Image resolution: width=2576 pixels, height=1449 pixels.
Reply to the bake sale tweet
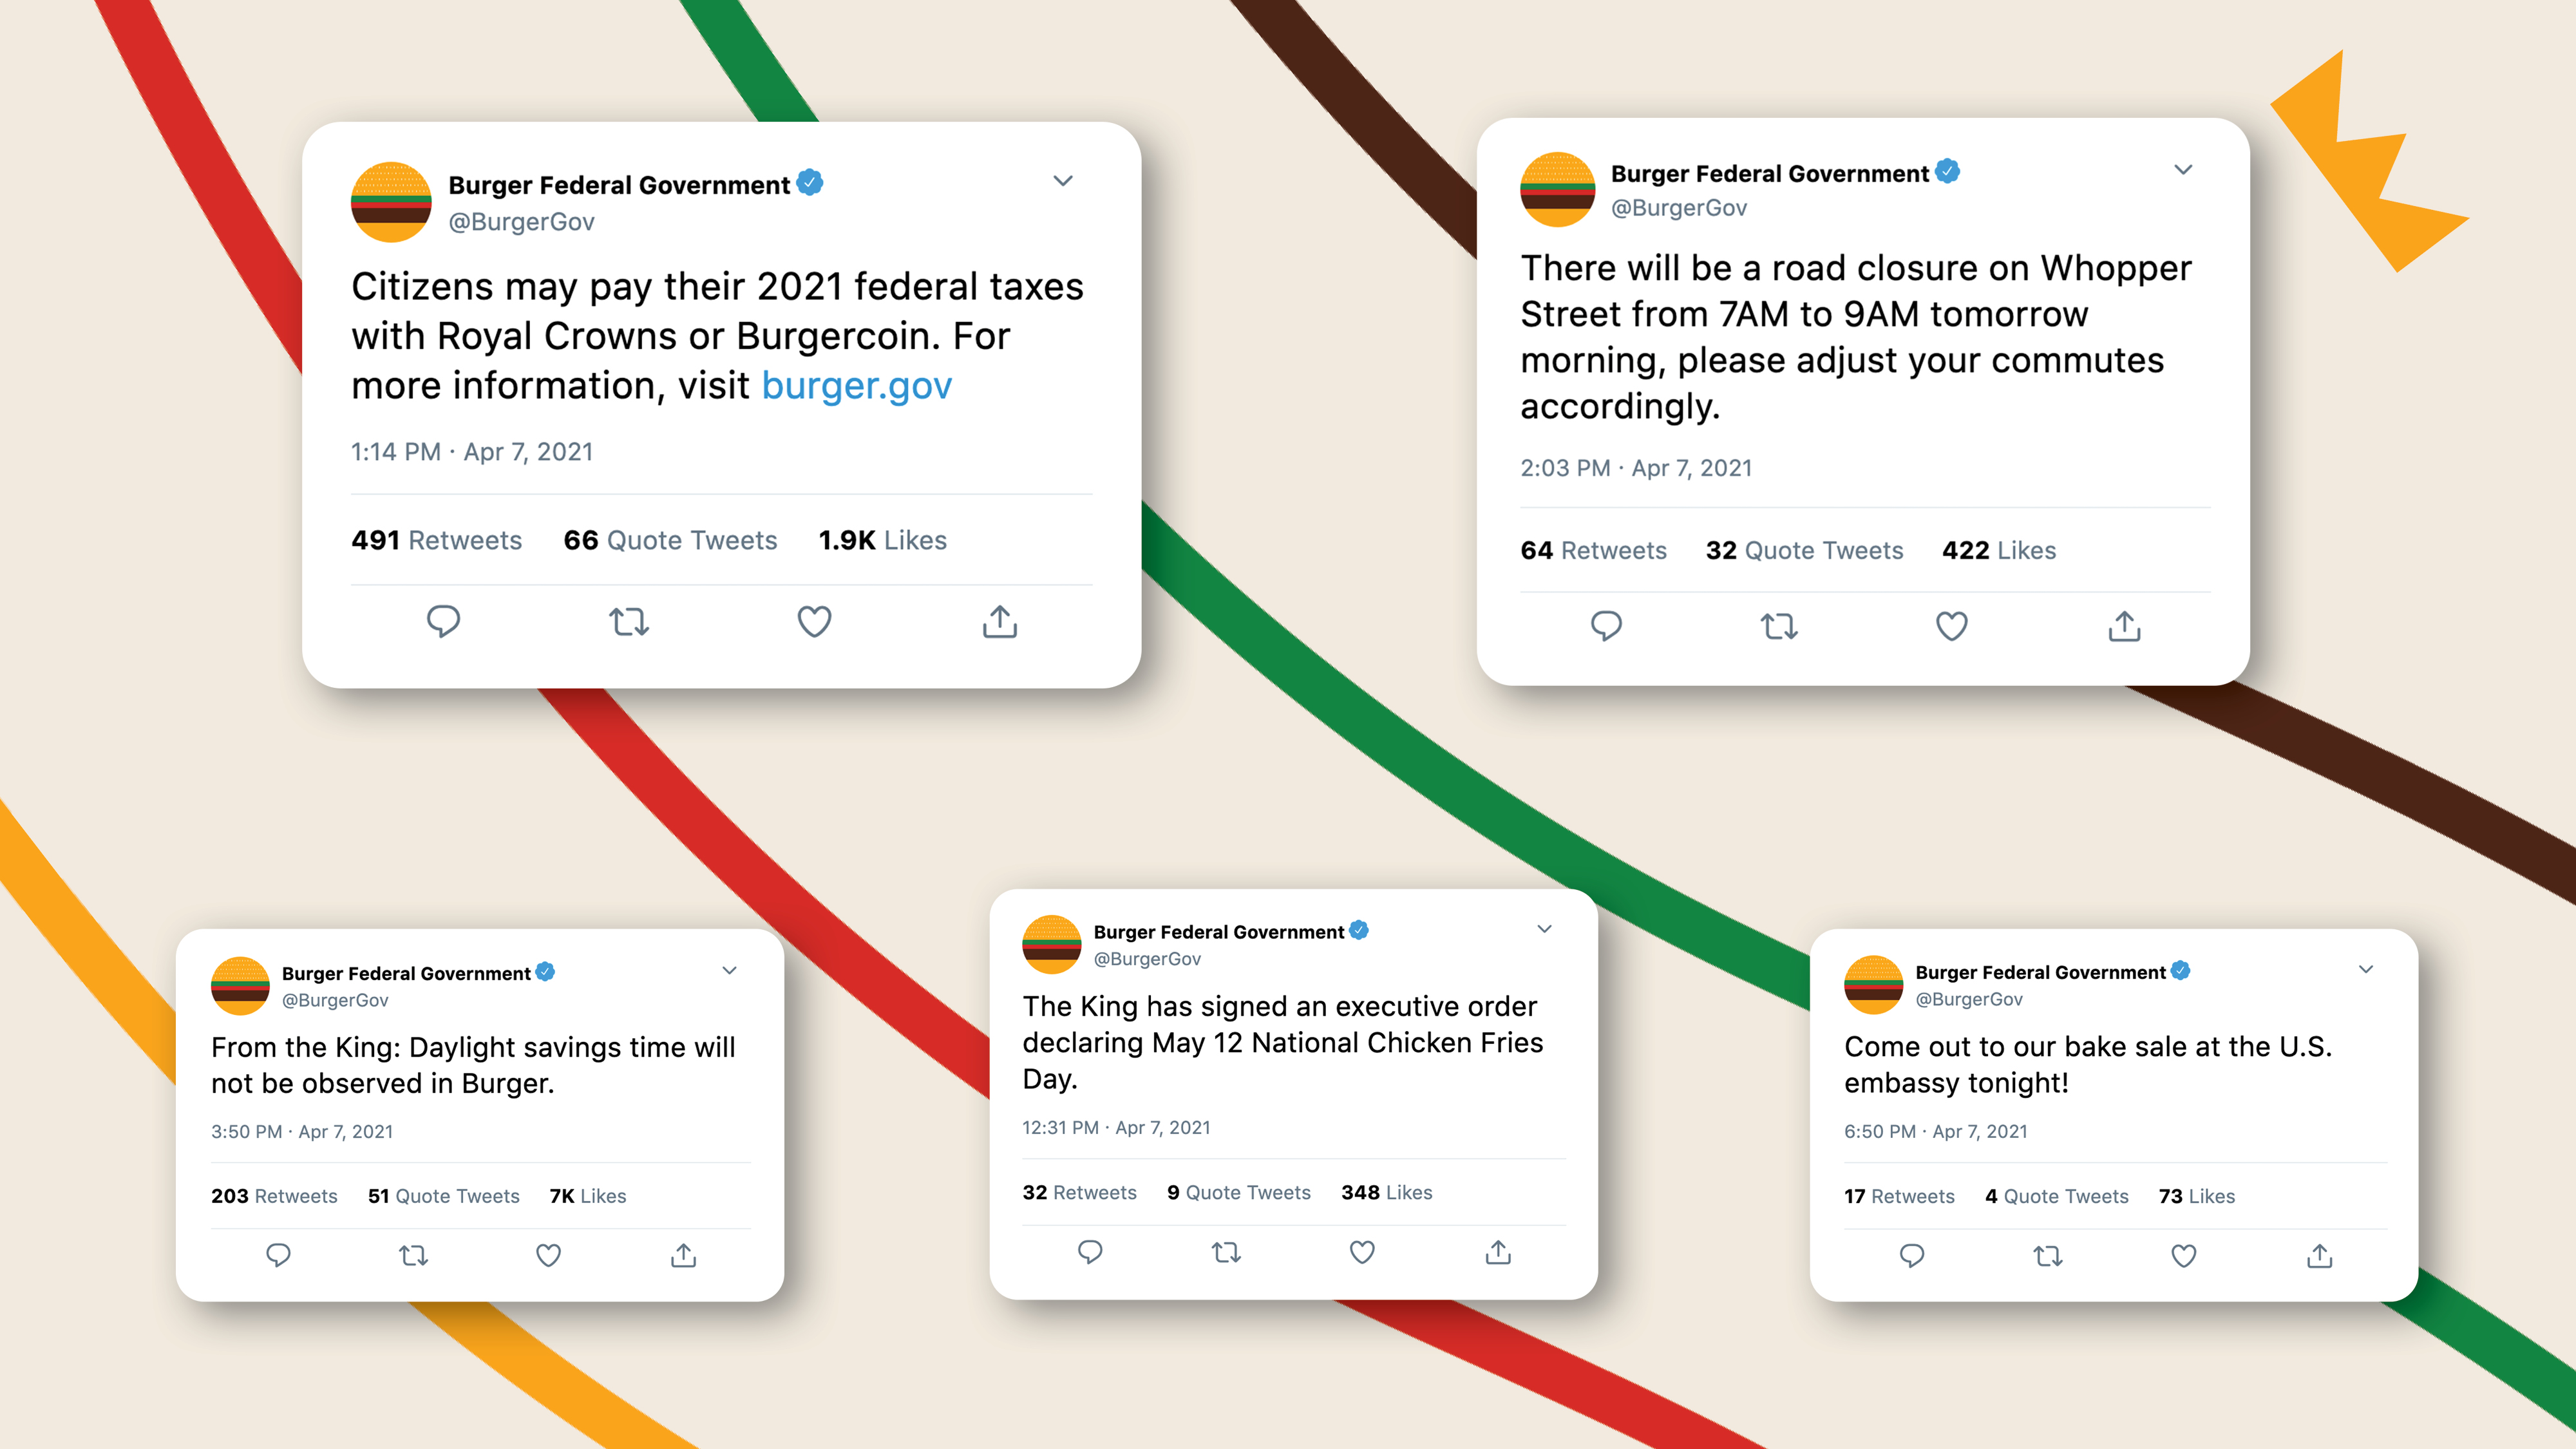(x=1911, y=1256)
